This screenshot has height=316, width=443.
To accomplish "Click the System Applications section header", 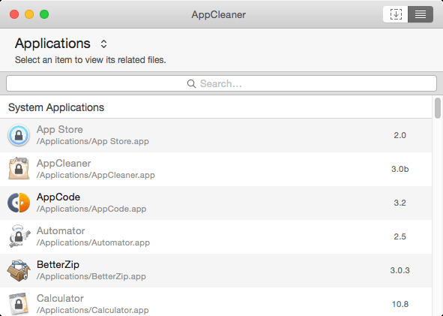I will click(x=56, y=107).
